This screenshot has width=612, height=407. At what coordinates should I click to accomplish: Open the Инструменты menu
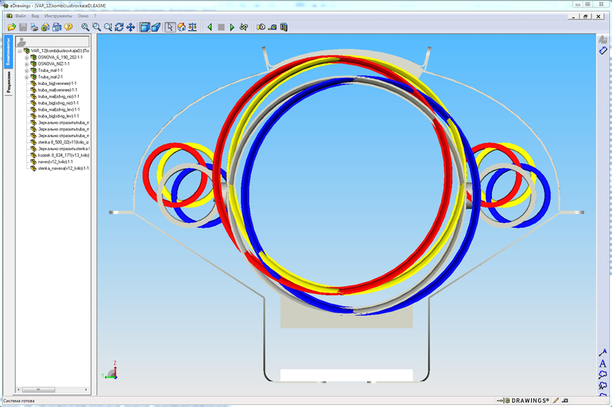(x=58, y=16)
